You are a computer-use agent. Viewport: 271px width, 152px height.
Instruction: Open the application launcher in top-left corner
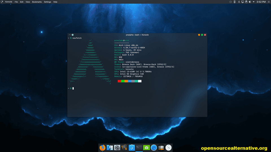pyautogui.click(x=2, y=2)
